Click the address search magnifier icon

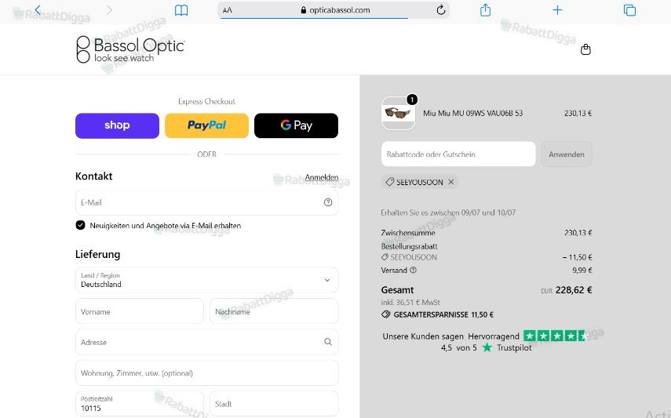(x=328, y=342)
